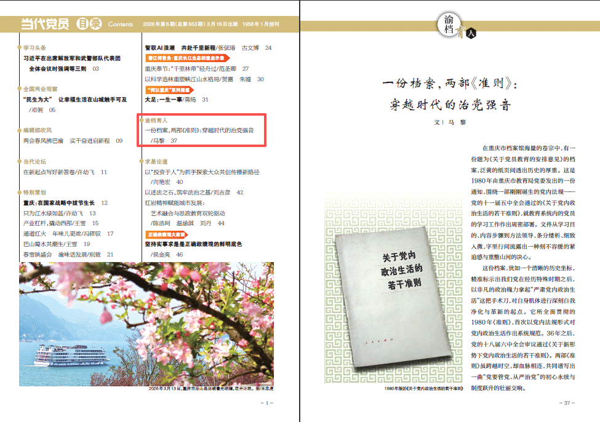Screen dimensions: 600x422
Task: Click the orange 正确政绩观大家谈 banner
Action: pos(166,234)
